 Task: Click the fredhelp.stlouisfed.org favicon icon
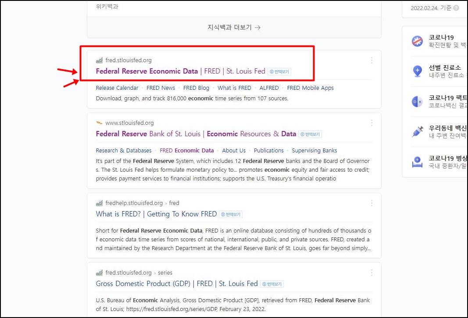click(100, 203)
